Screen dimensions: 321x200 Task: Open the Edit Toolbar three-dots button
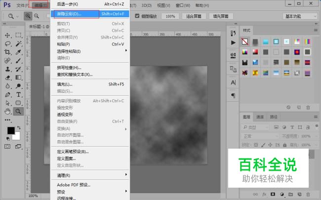(x=7, y=120)
